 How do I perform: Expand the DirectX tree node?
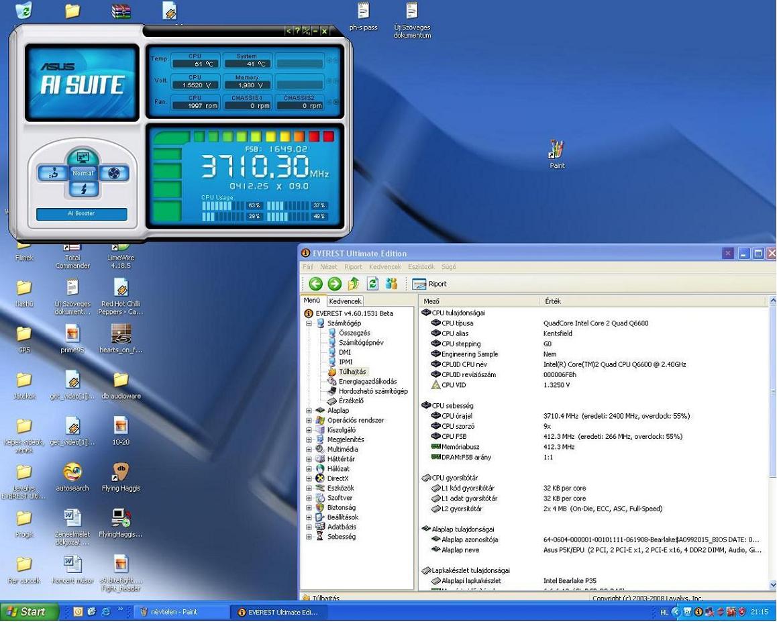coord(309,479)
